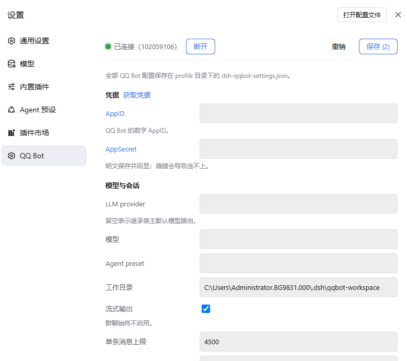Click text QQ Bot 的数字 AppID。
The image size is (407, 361).
pyautogui.click(x=137, y=131)
